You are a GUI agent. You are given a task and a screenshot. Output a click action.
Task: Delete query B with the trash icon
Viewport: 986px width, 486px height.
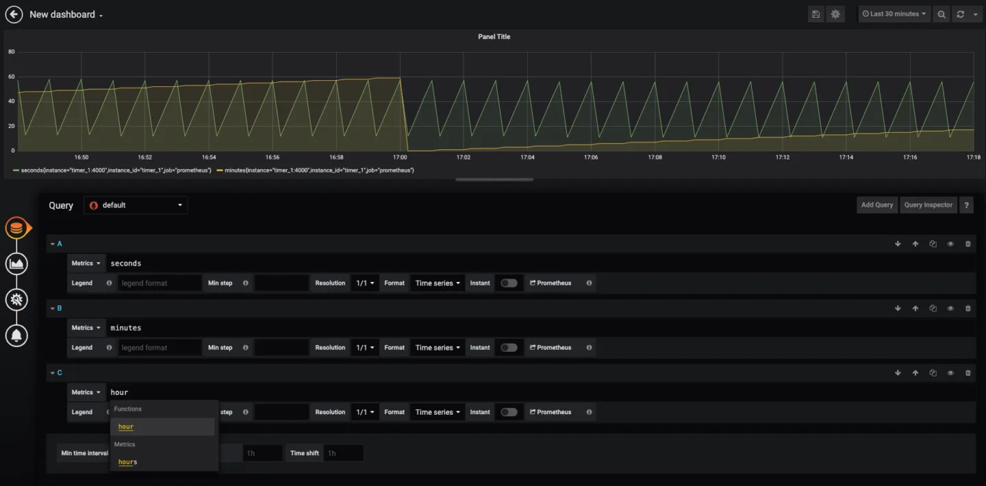pyautogui.click(x=968, y=309)
